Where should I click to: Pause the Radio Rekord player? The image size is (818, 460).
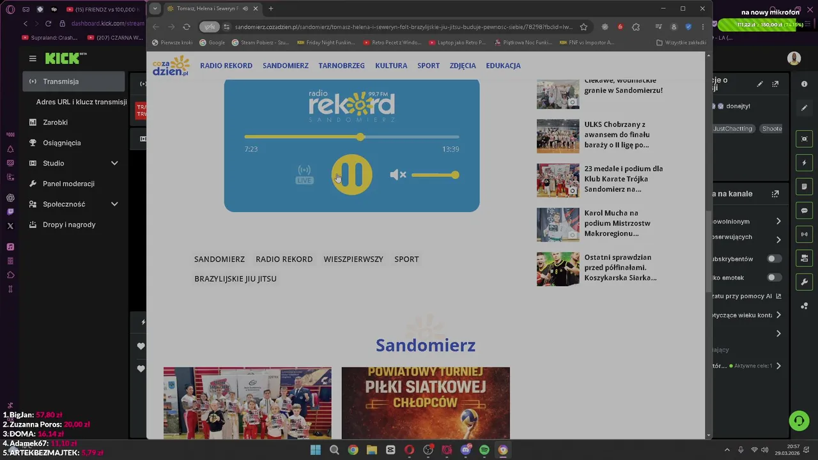pyautogui.click(x=351, y=174)
